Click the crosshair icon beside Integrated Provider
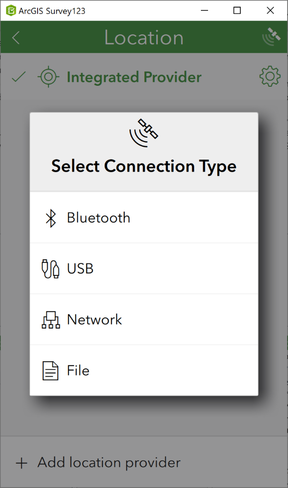 [48, 77]
